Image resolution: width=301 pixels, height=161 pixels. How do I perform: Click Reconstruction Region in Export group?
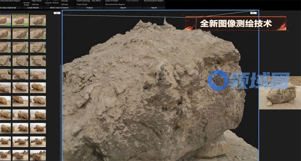coord(115,4)
